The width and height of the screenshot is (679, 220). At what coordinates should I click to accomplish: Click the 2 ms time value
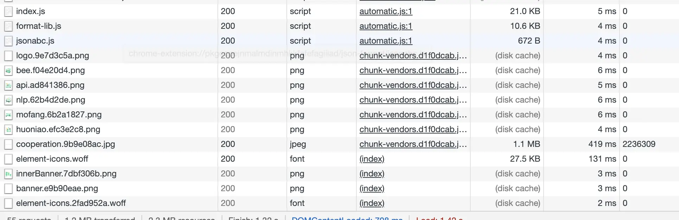pyautogui.click(x=607, y=203)
